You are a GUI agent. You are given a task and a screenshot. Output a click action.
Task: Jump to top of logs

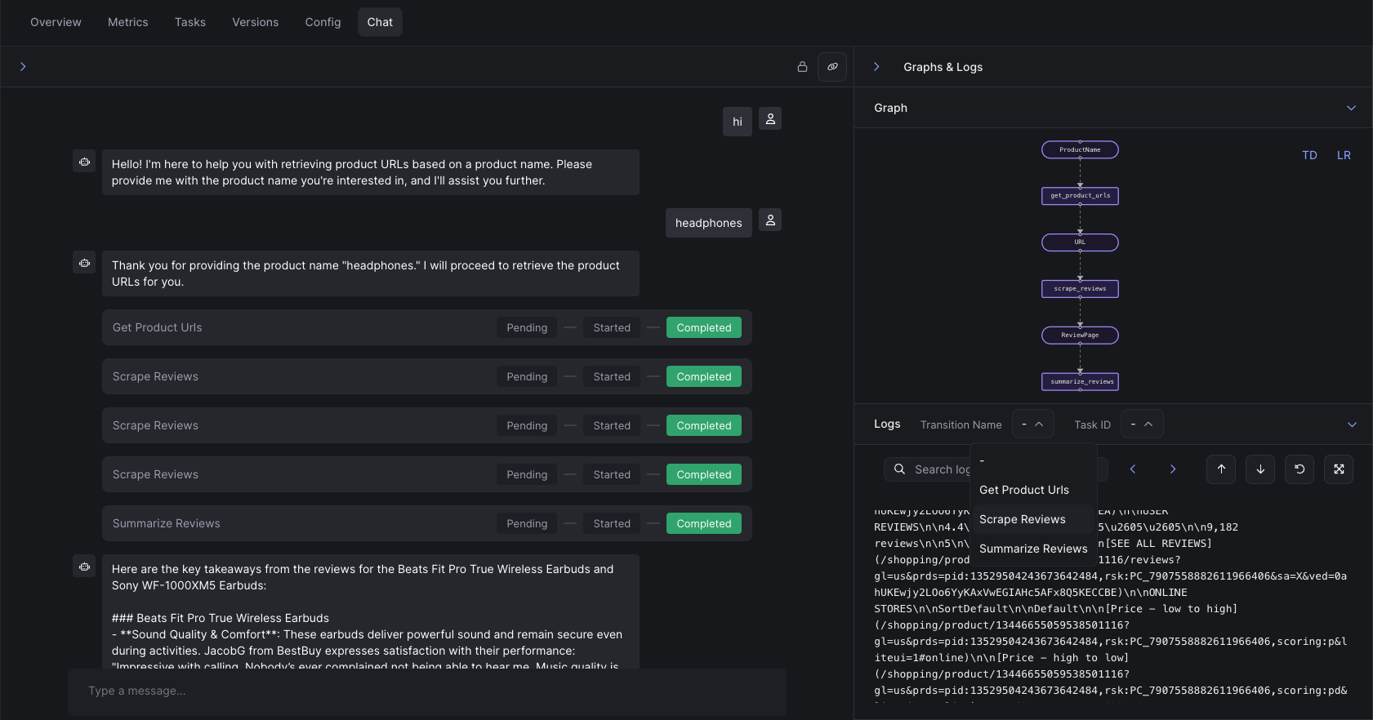click(x=1221, y=469)
